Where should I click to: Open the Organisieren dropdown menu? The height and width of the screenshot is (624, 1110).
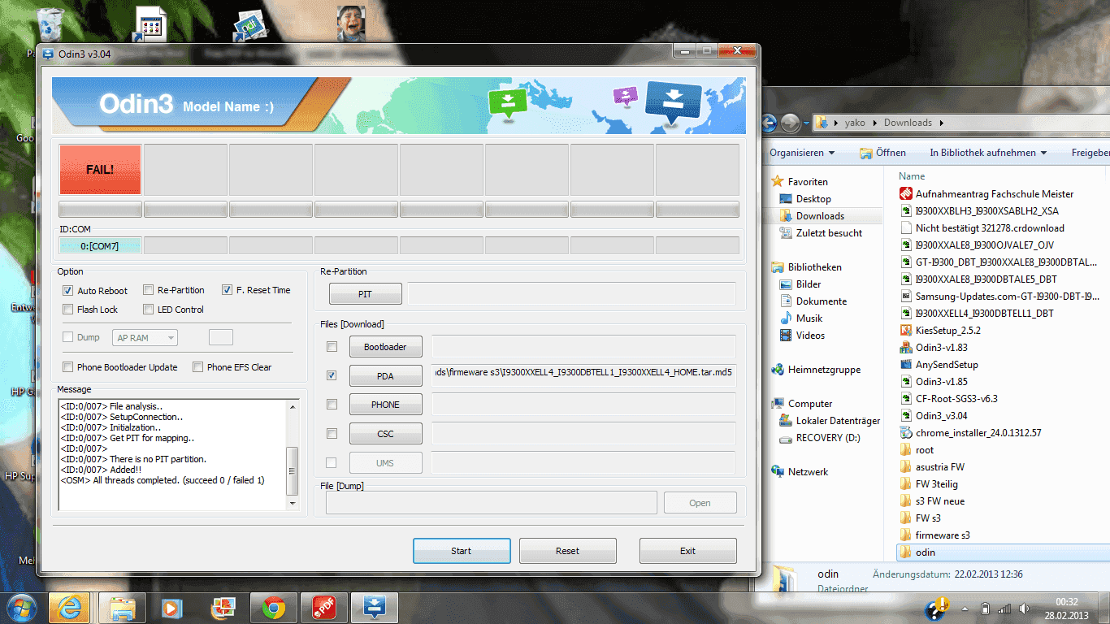click(802, 153)
